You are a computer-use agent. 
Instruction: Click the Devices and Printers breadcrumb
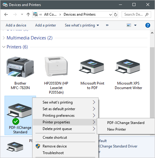[x=80, y=14]
